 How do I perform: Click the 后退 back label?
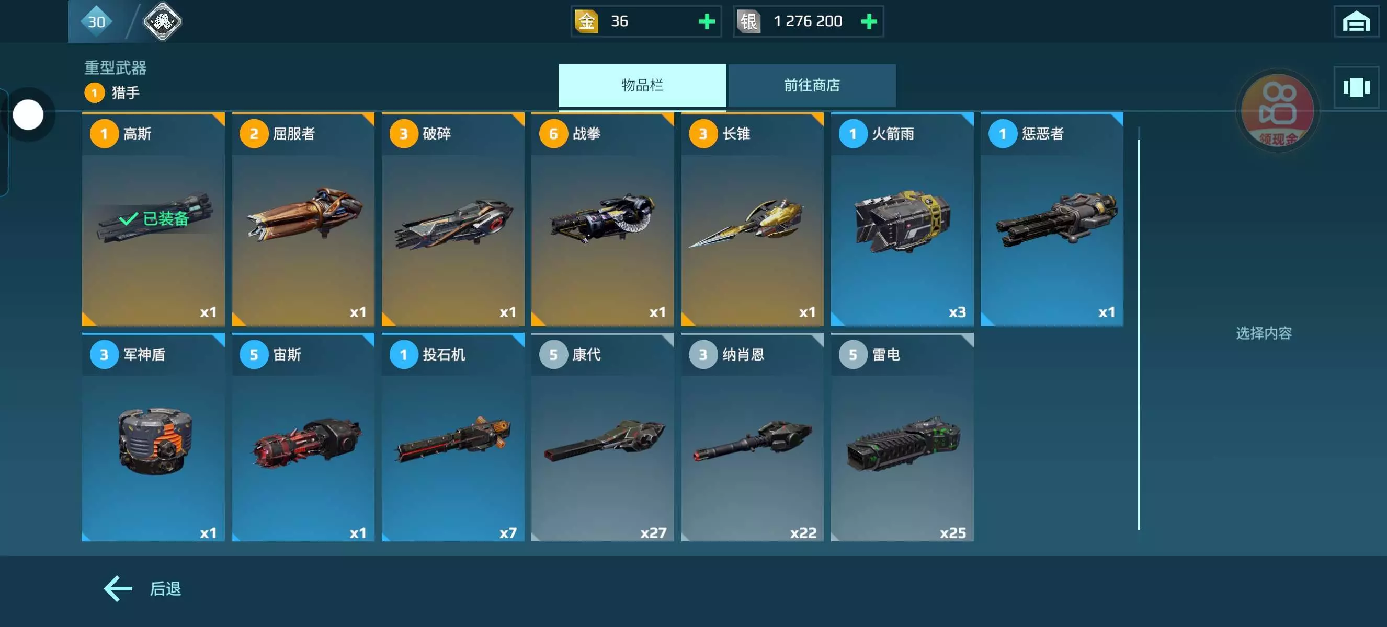coord(165,588)
